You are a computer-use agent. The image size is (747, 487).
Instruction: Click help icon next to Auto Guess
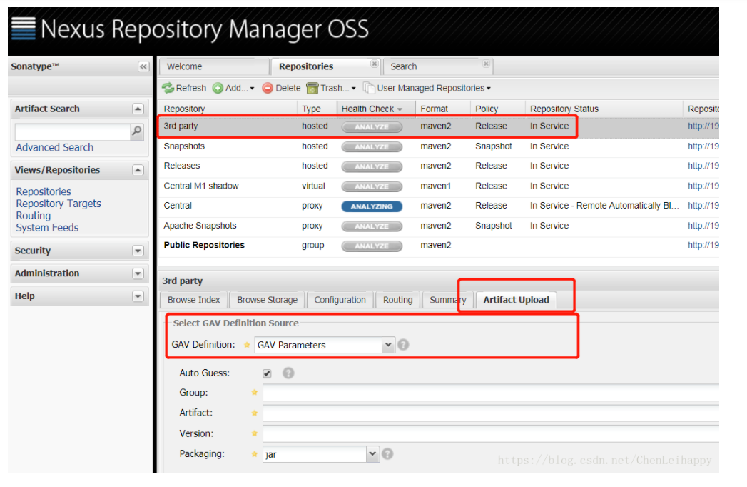point(288,373)
